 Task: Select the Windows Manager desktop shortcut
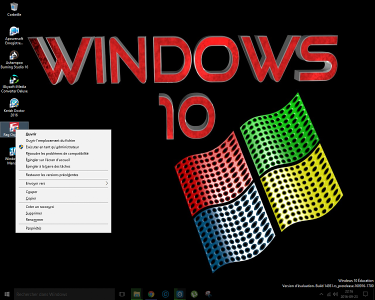tap(10, 156)
